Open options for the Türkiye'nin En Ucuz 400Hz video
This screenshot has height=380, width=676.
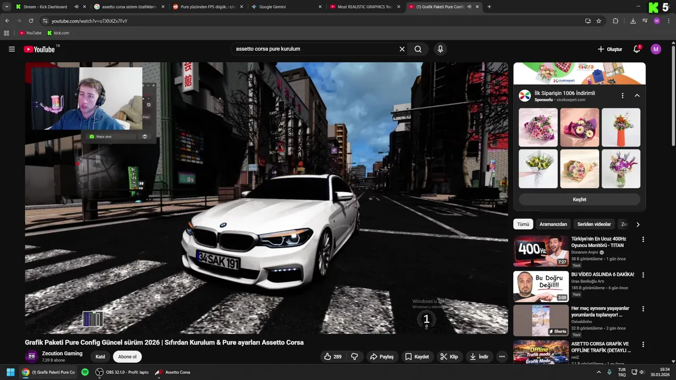[x=643, y=239]
